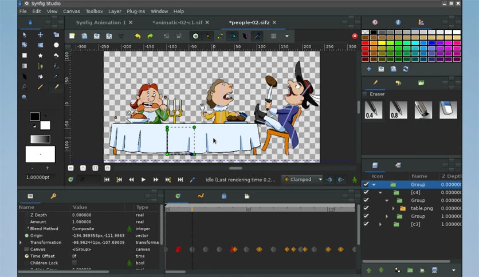Seek to the next keyframe
Image resolution: width=479 pixels, height=277 pixels.
pos(168,180)
